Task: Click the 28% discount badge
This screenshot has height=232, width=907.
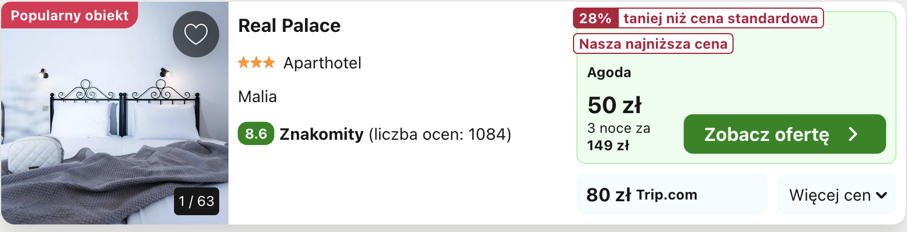Action: click(596, 19)
